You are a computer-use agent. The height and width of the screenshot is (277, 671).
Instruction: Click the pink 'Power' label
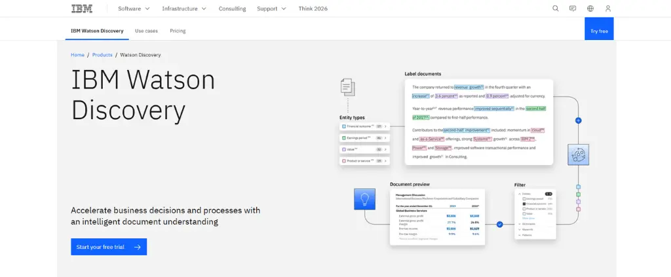click(419, 148)
